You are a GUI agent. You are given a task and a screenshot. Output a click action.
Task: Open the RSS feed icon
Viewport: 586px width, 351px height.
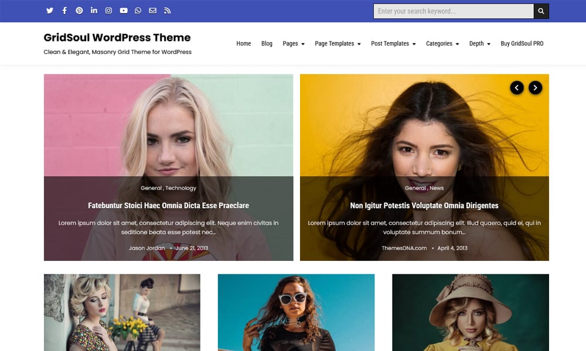[x=168, y=11]
